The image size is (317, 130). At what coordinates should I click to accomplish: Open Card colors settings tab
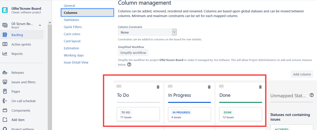72,34
